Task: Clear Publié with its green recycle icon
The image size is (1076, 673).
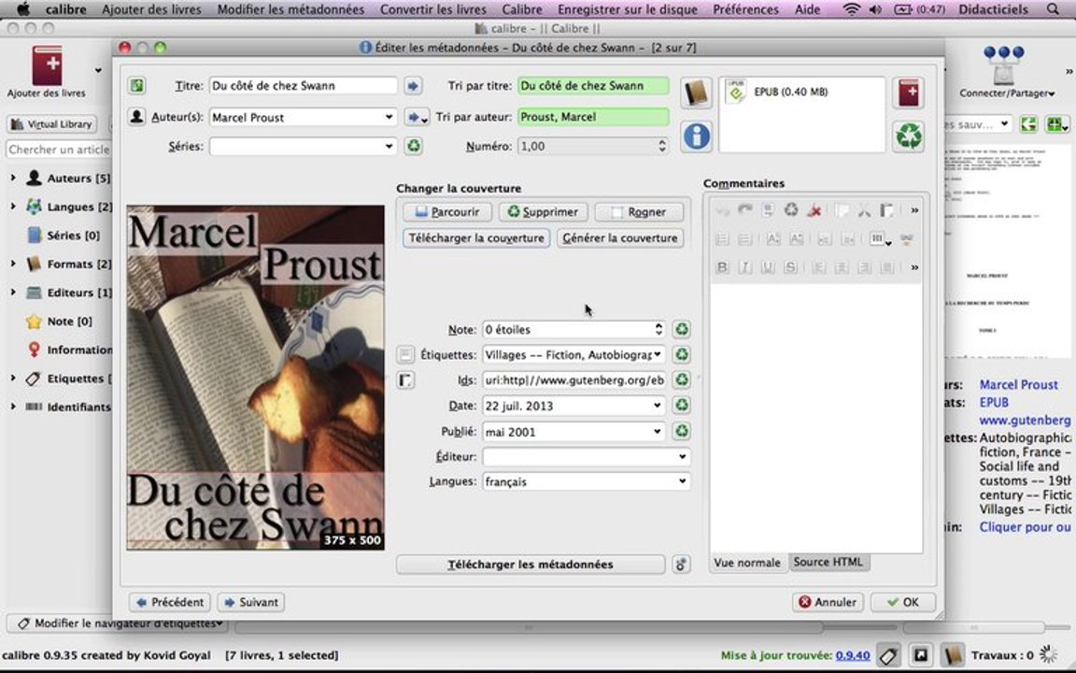Action: (681, 431)
